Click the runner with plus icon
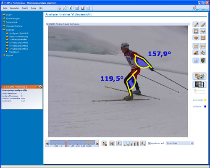This screenshot has height=168, width=210. click(x=143, y=143)
